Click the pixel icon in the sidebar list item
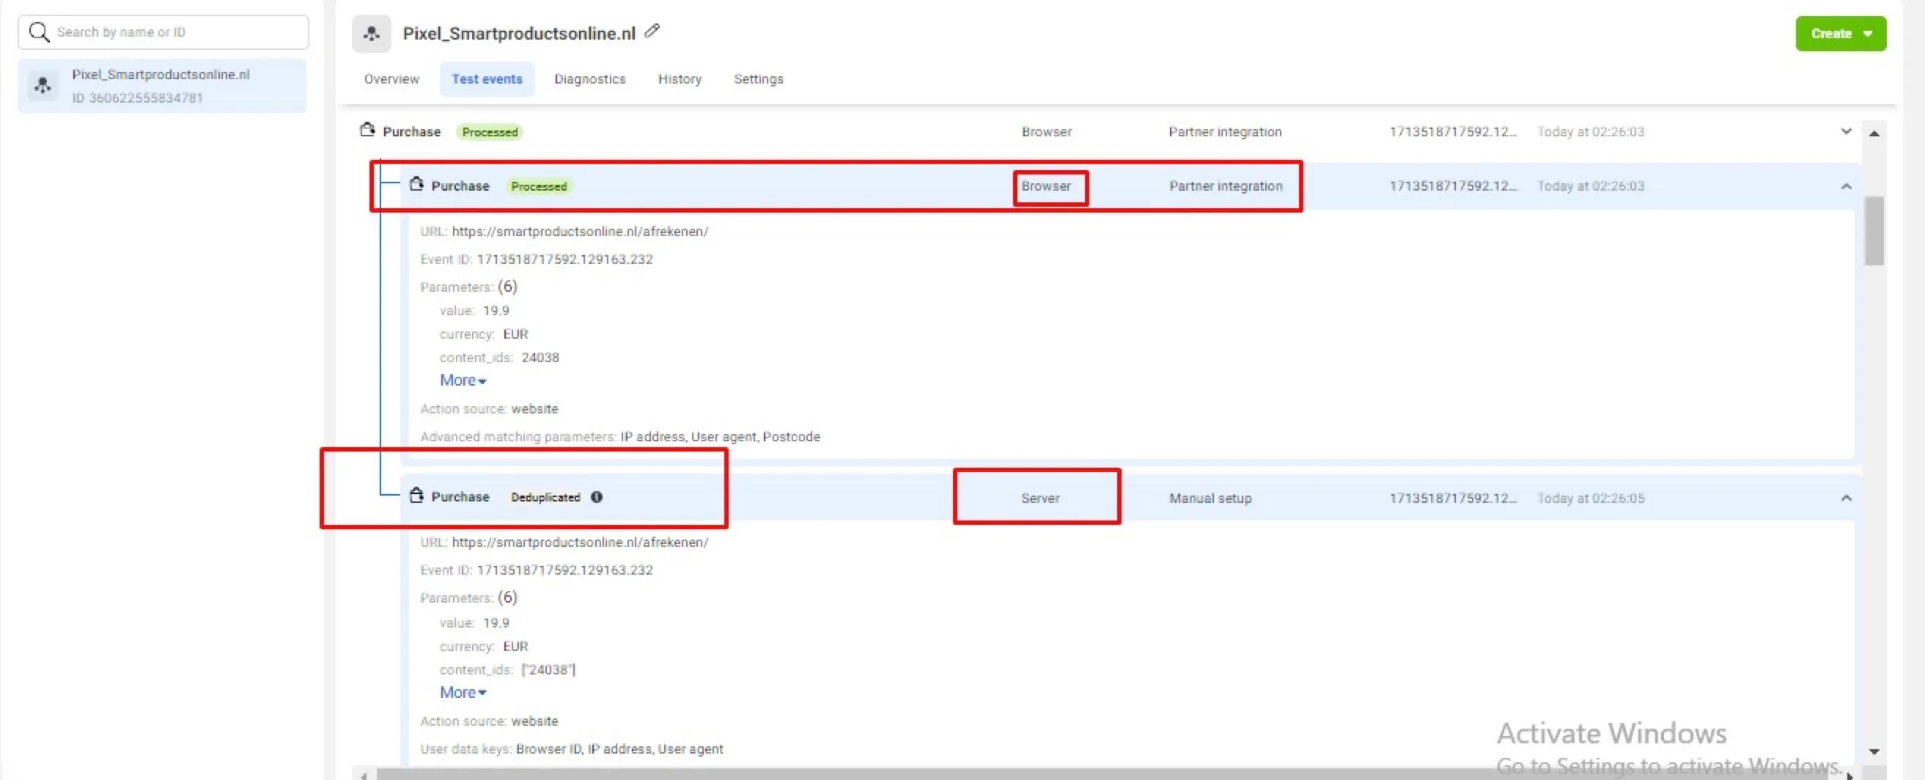The height and width of the screenshot is (780, 1925). (43, 85)
